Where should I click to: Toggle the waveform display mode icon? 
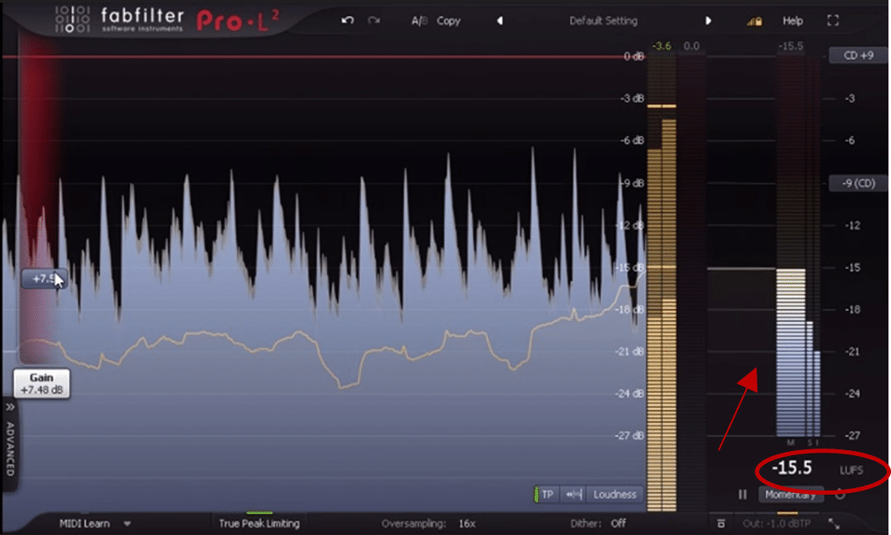coord(574,495)
